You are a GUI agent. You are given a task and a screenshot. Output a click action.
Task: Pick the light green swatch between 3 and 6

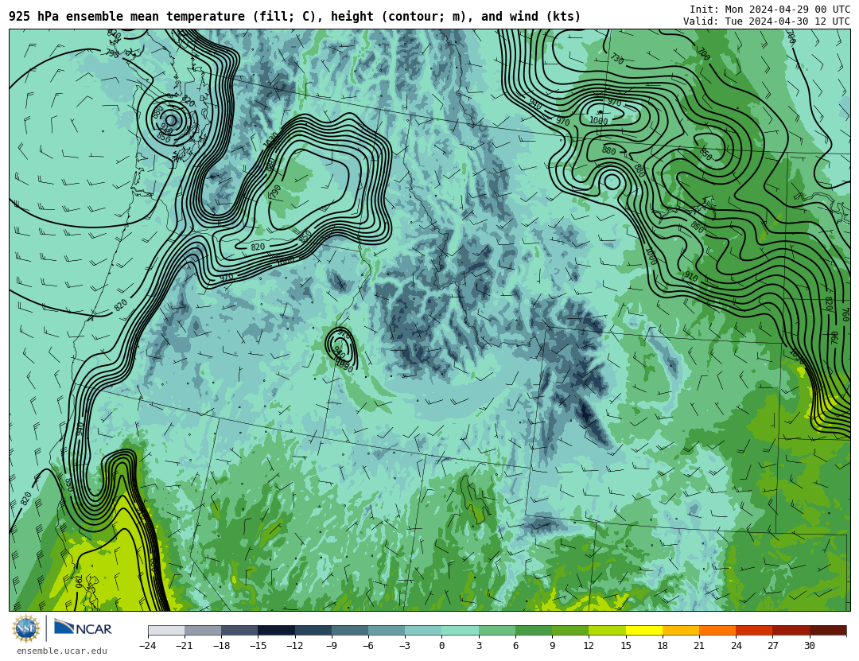tap(497, 630)
